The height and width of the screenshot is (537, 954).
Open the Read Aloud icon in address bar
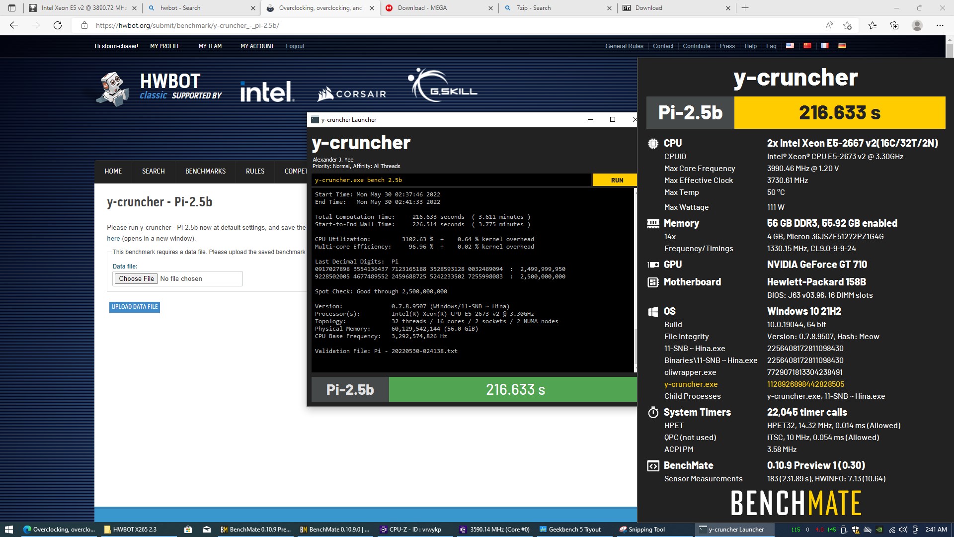click(x=829, y=25)
